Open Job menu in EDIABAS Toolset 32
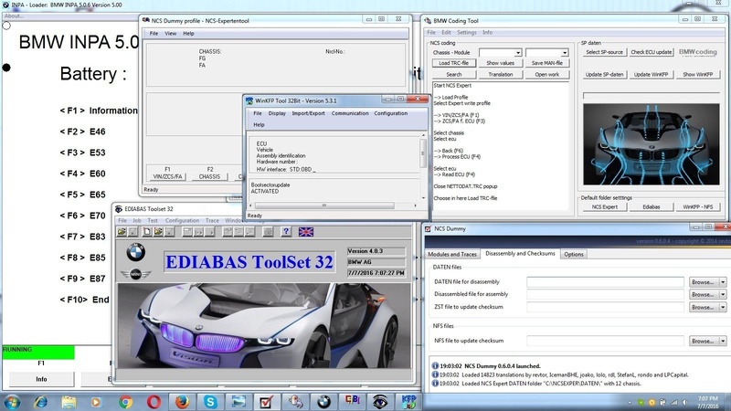The image size is (731, 411). [x=136, y=220]
